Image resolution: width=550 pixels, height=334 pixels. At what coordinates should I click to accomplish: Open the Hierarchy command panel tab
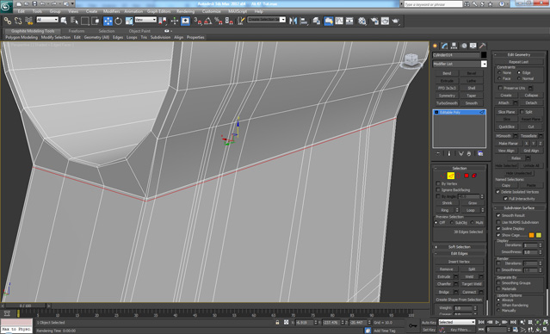[454, 46]
